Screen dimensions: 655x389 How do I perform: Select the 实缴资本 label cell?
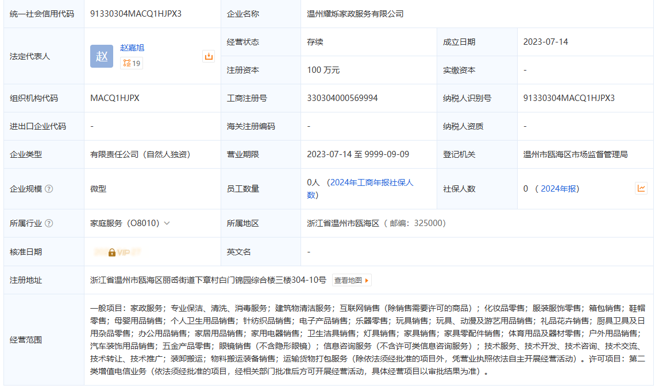pyautogui.click(x=477, y=70)
